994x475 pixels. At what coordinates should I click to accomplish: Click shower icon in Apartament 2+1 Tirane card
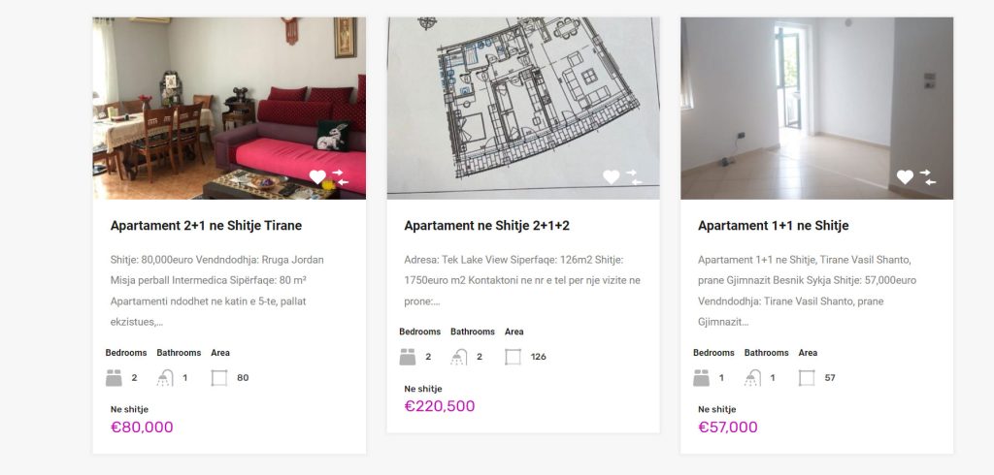[165, 378]
